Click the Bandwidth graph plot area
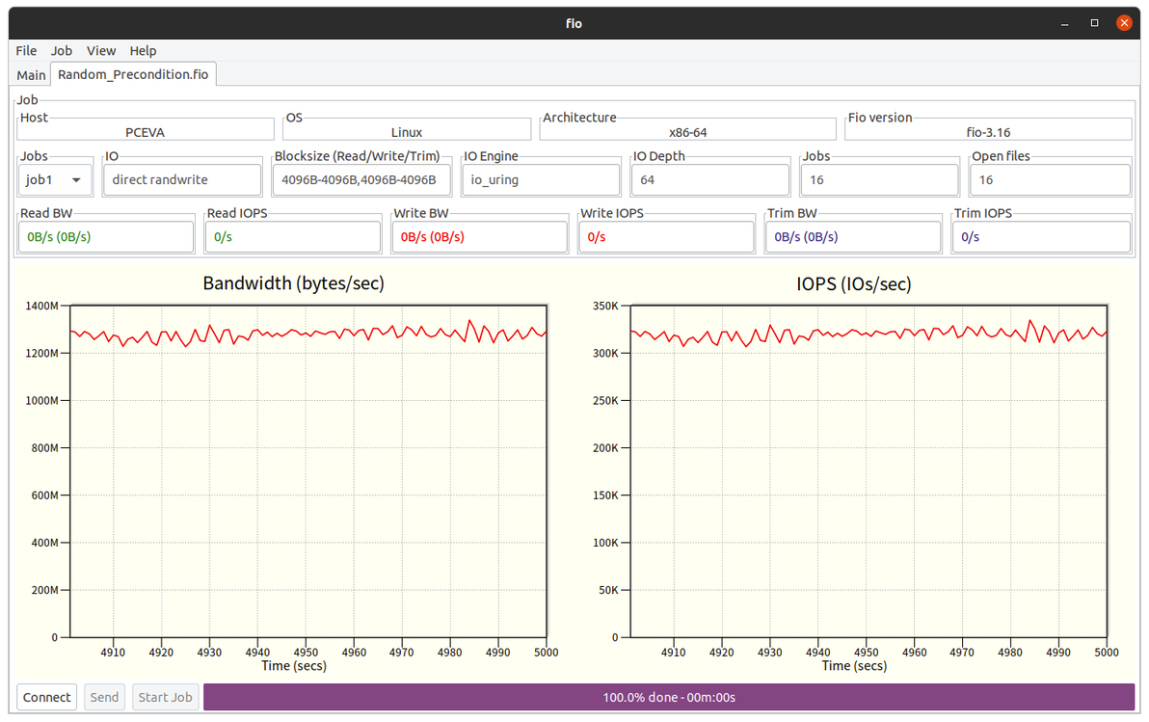The image size is (1149, 722). click(x=308, y=471)
